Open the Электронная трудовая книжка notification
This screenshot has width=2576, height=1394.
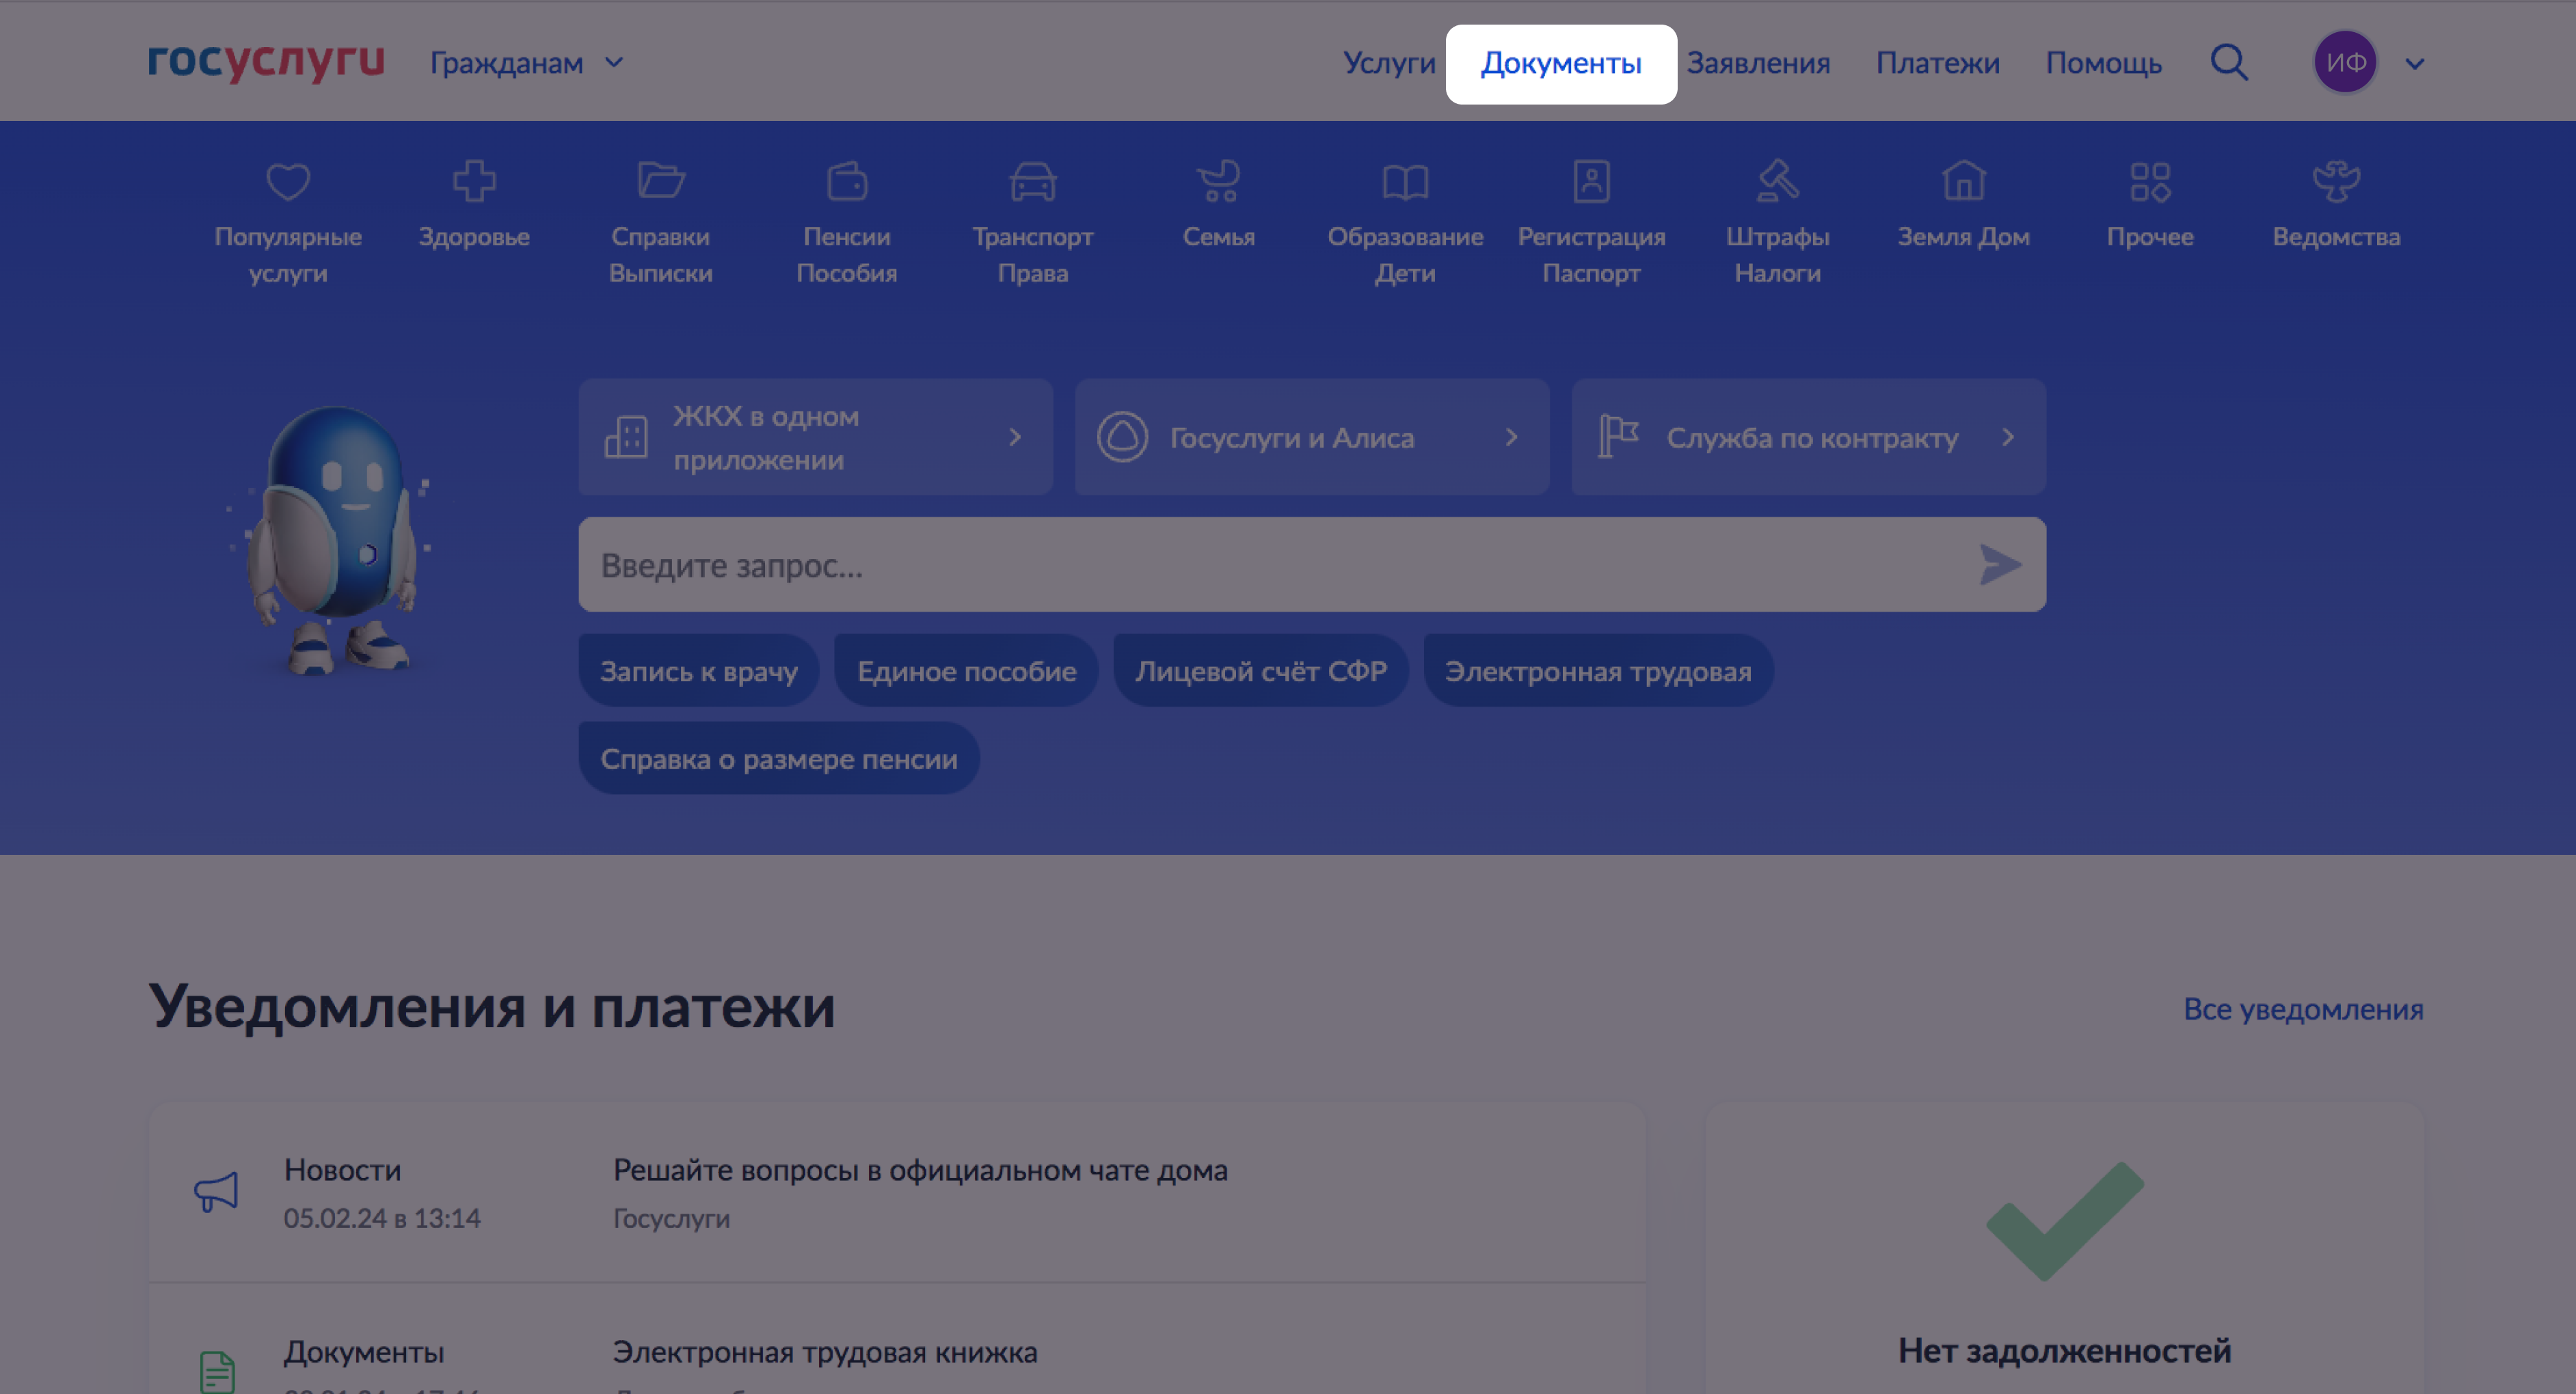[825, 1352]
